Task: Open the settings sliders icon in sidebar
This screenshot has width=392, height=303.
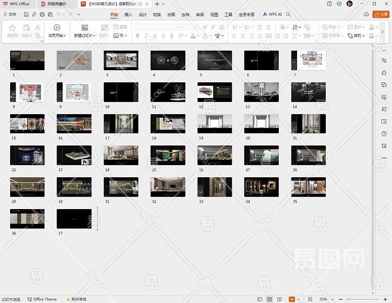Action: pos(384,61)
